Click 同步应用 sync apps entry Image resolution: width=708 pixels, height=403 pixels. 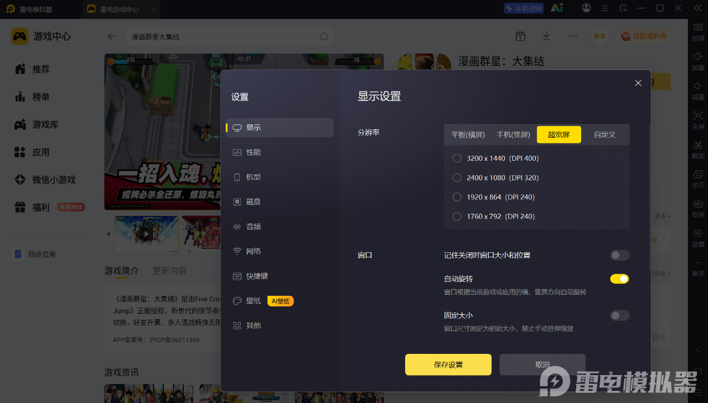pos(35,254)
